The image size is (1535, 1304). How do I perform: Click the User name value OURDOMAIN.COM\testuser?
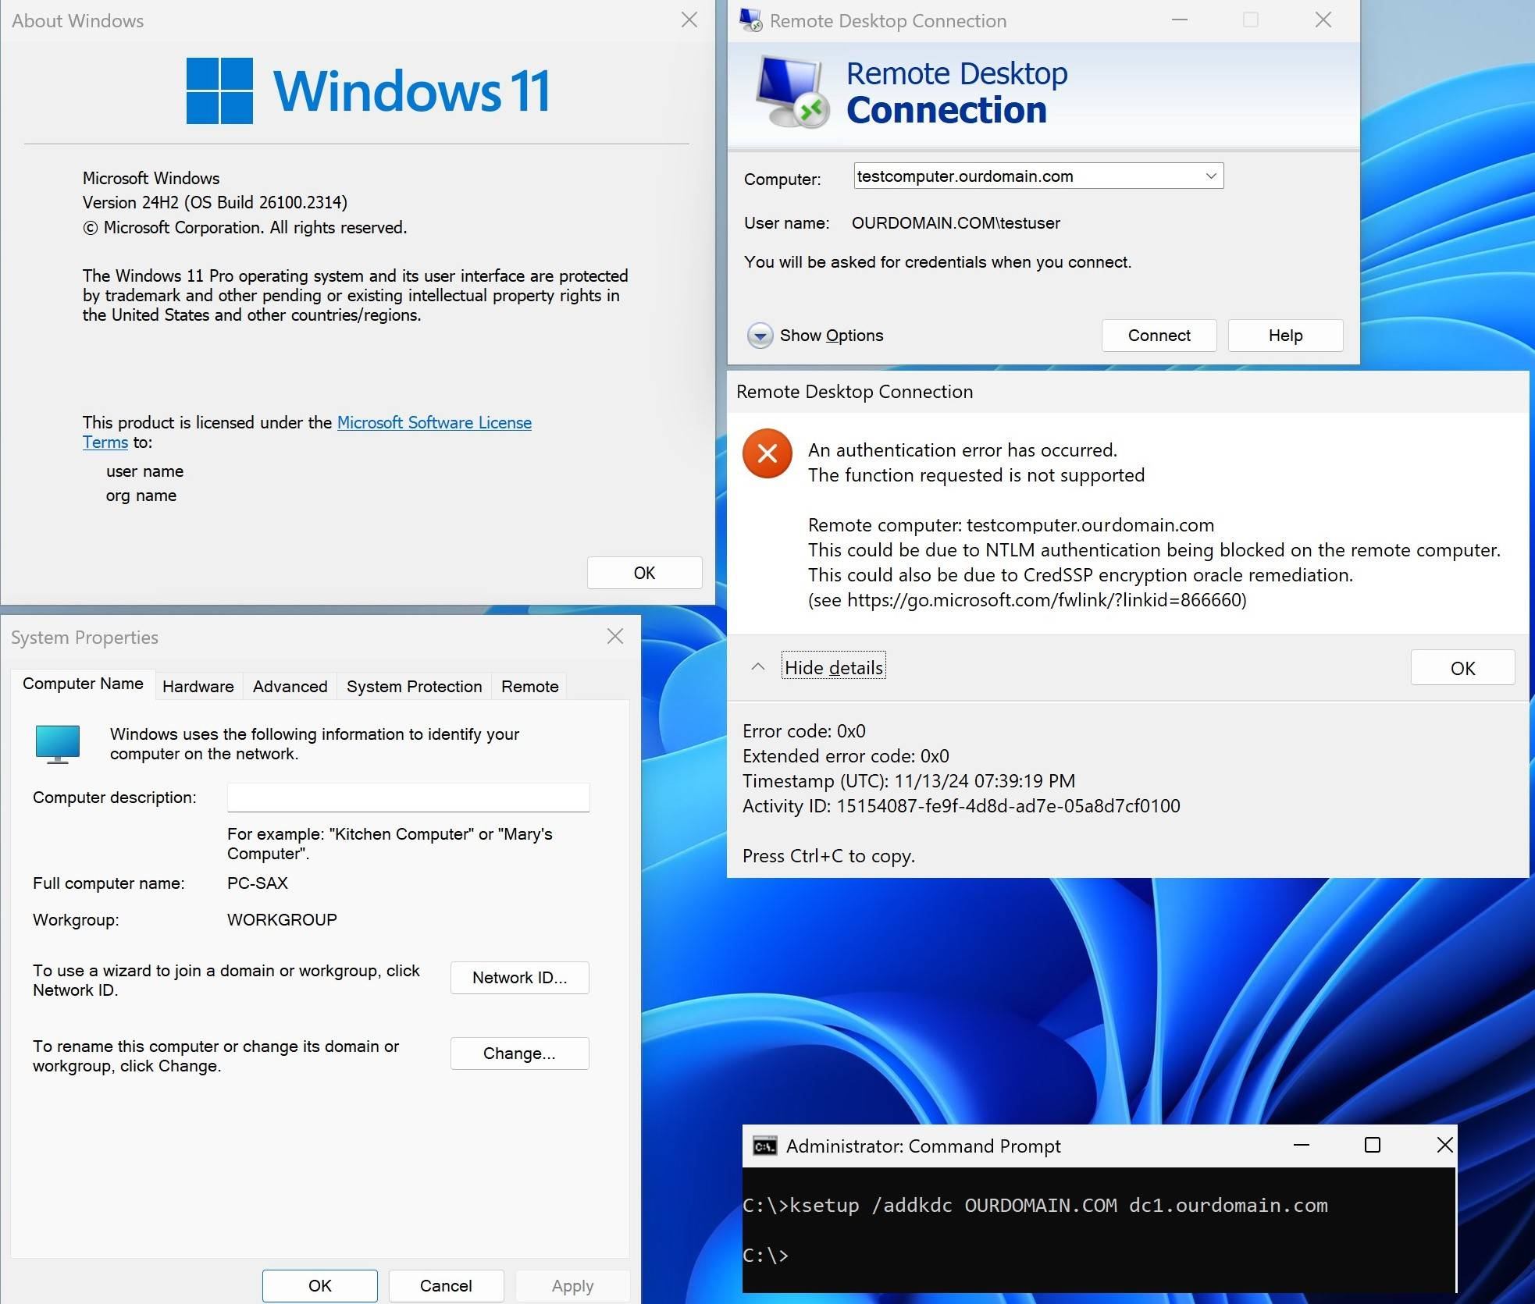pos(956,223)
